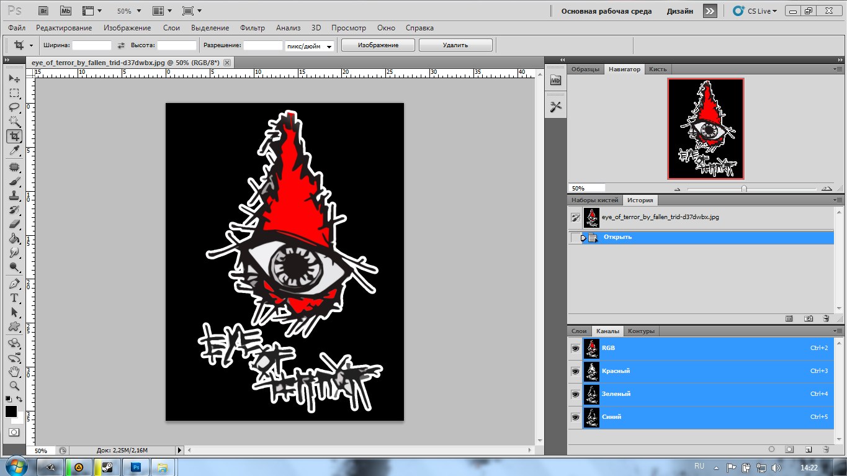Swap foreground and background colors
This screenshot has height=476, width=847.
click(x=20, y=399)
